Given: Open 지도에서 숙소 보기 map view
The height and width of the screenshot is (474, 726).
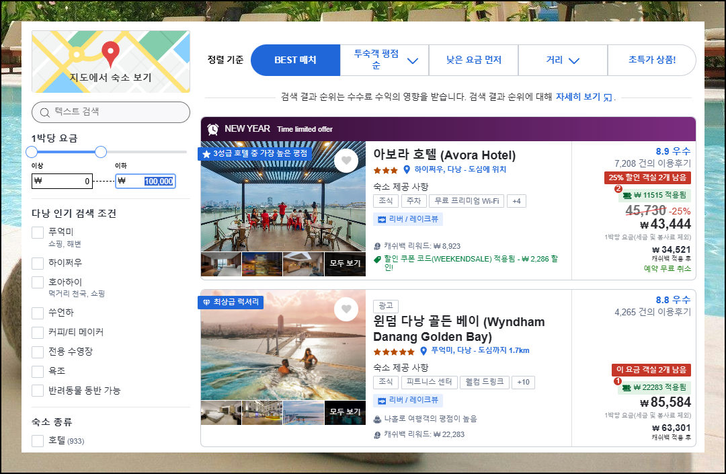Looking at the screenshot, I should (111, 62).
